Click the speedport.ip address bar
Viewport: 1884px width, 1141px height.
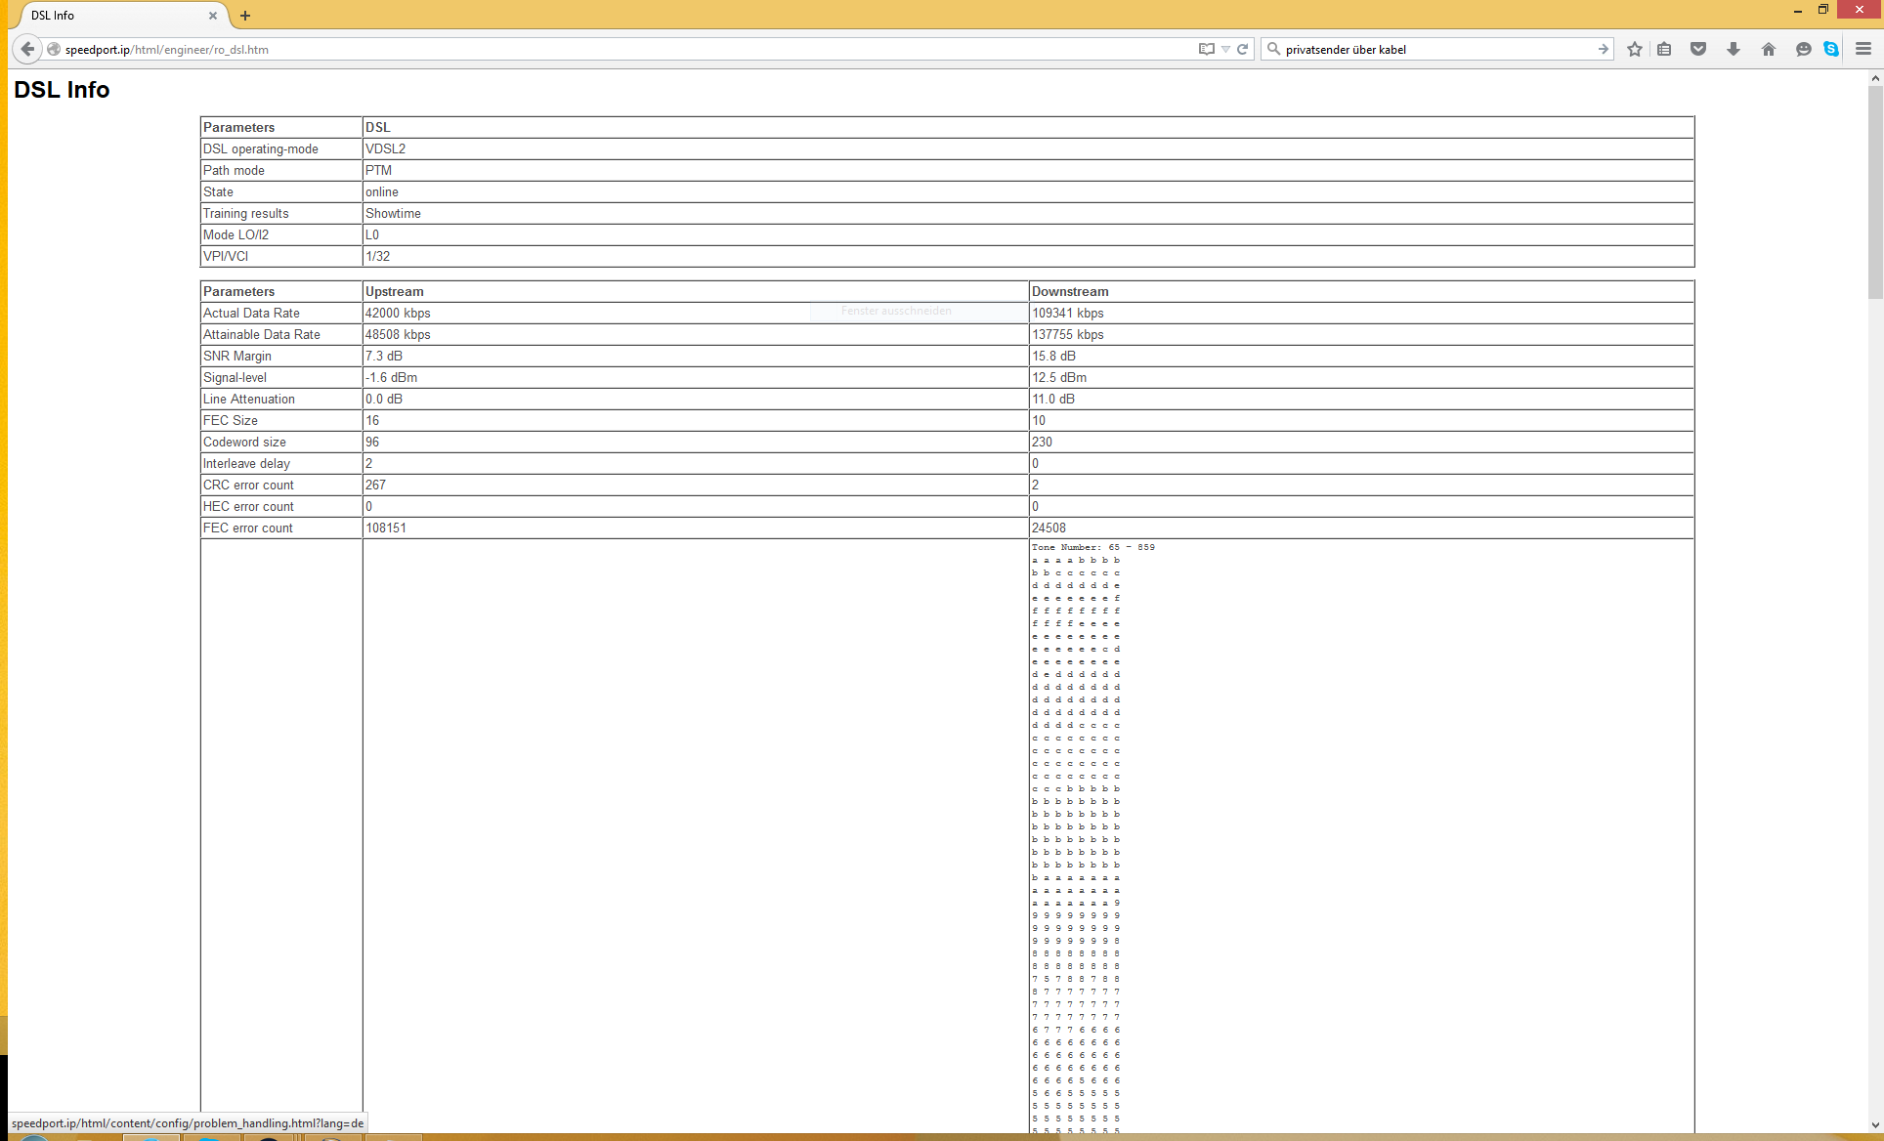(625, 49)
